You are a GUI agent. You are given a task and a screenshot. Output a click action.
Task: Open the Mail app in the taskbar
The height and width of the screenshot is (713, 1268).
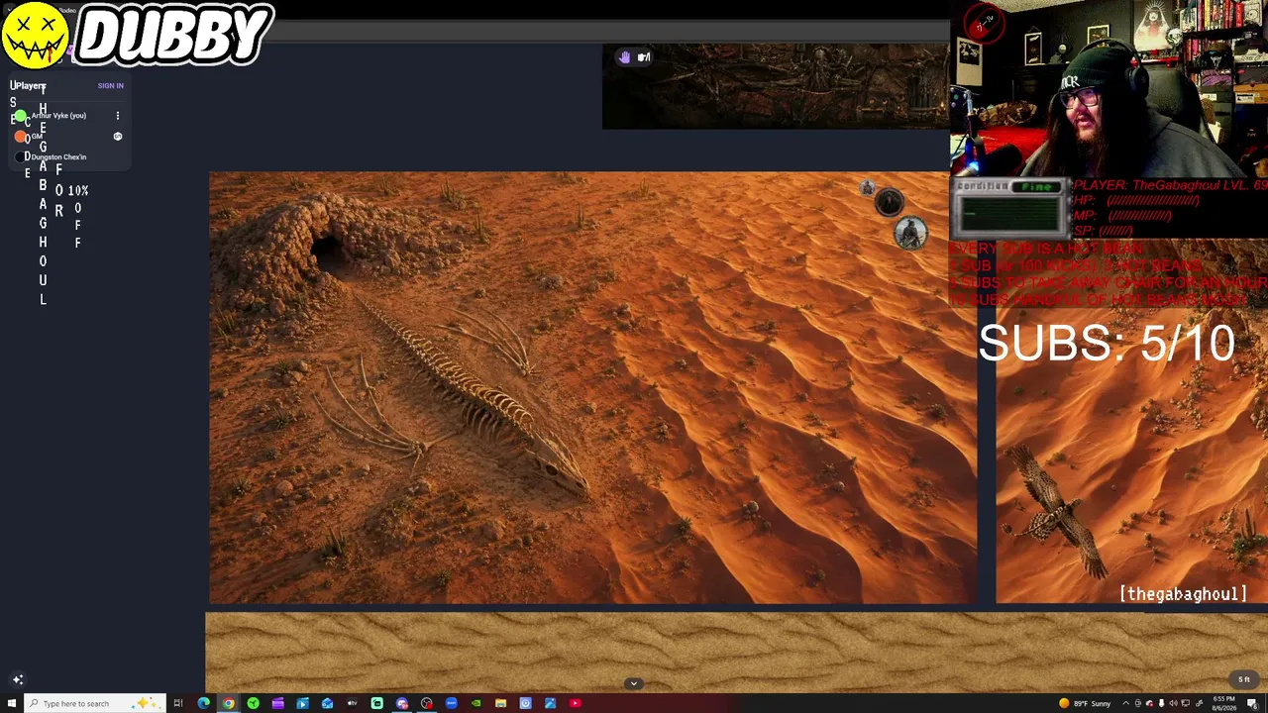coord(327,703)
